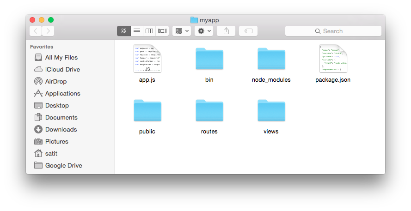
Task: Click the Edit Tags toolbar button
Action: [x=248, y=31]
